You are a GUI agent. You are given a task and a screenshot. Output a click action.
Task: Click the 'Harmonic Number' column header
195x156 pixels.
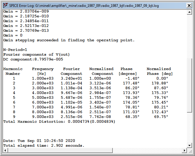click(13, 71)
